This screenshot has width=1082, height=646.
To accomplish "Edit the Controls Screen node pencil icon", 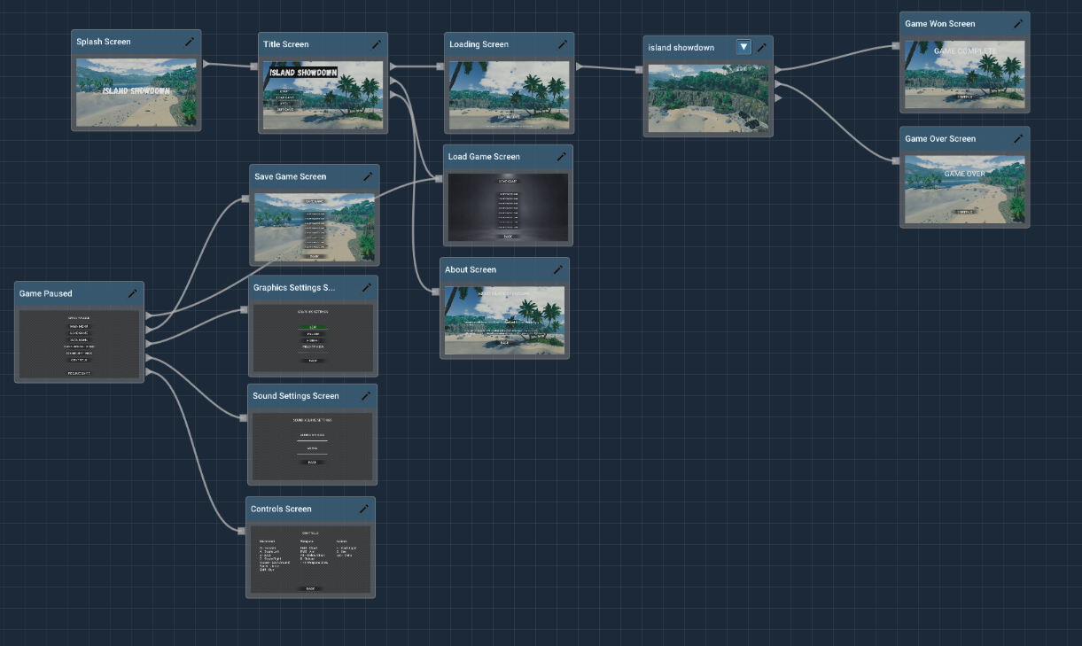I will pos(363,509).
